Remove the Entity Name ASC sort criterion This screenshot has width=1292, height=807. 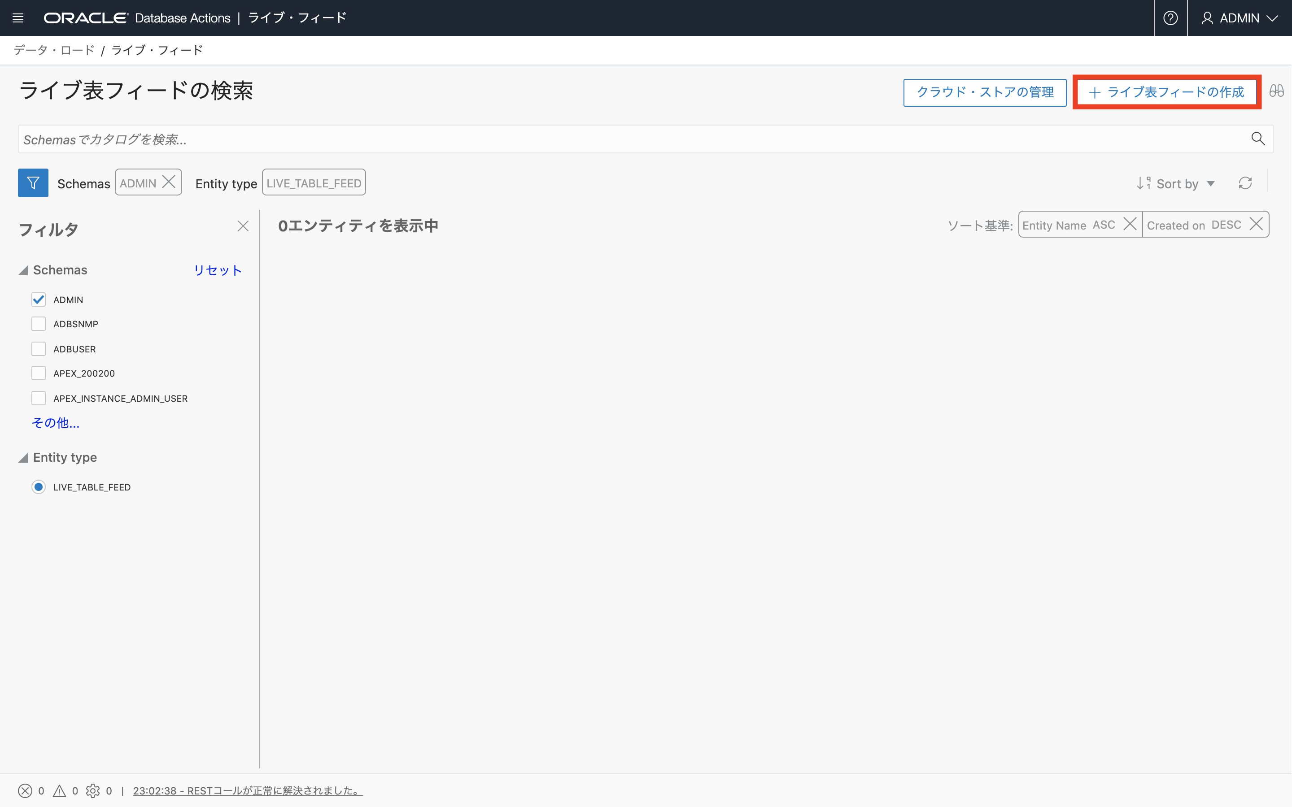[x=1130, y=224]
